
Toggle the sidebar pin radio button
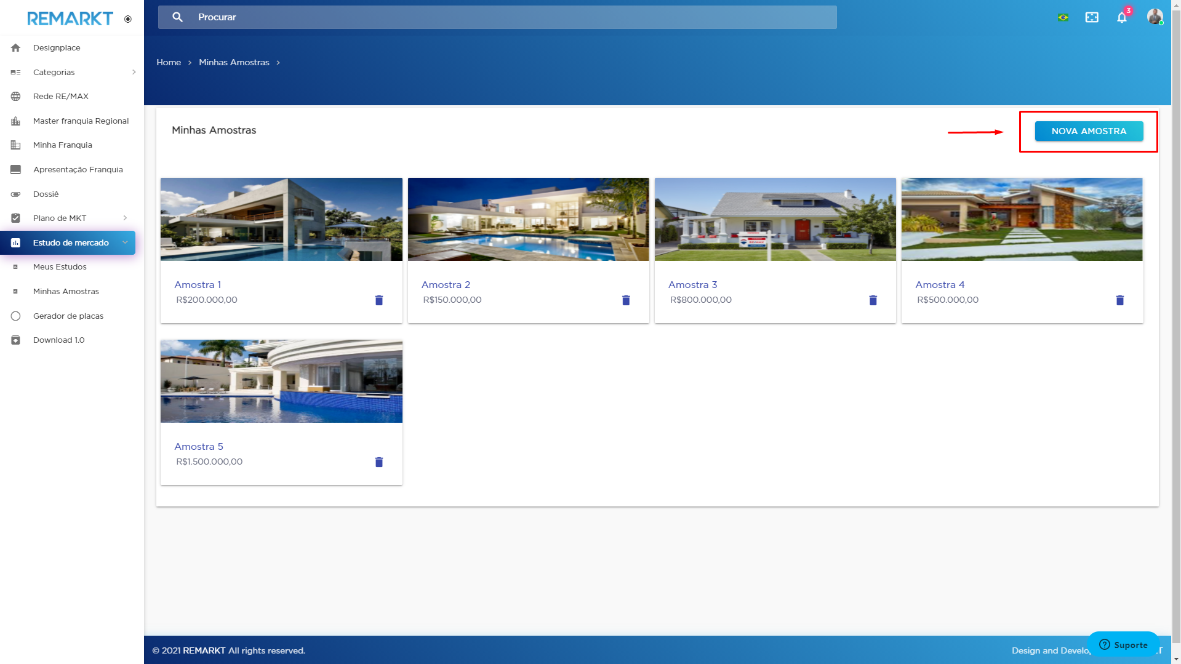click(128, 19)
